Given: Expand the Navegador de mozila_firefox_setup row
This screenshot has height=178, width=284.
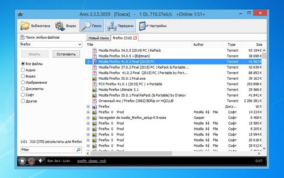Looking at the screenshot, I should click(88, 118).
